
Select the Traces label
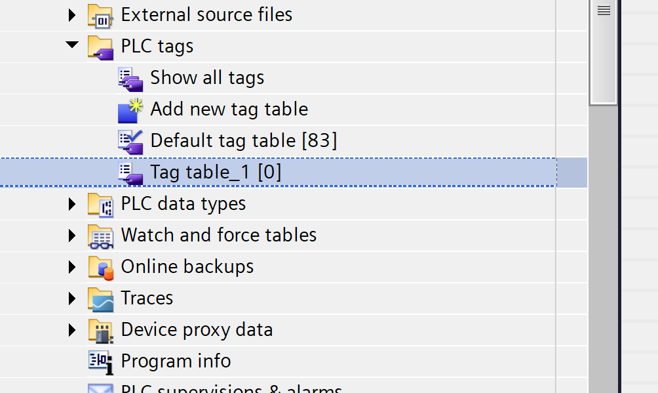(x=147, y=298)
